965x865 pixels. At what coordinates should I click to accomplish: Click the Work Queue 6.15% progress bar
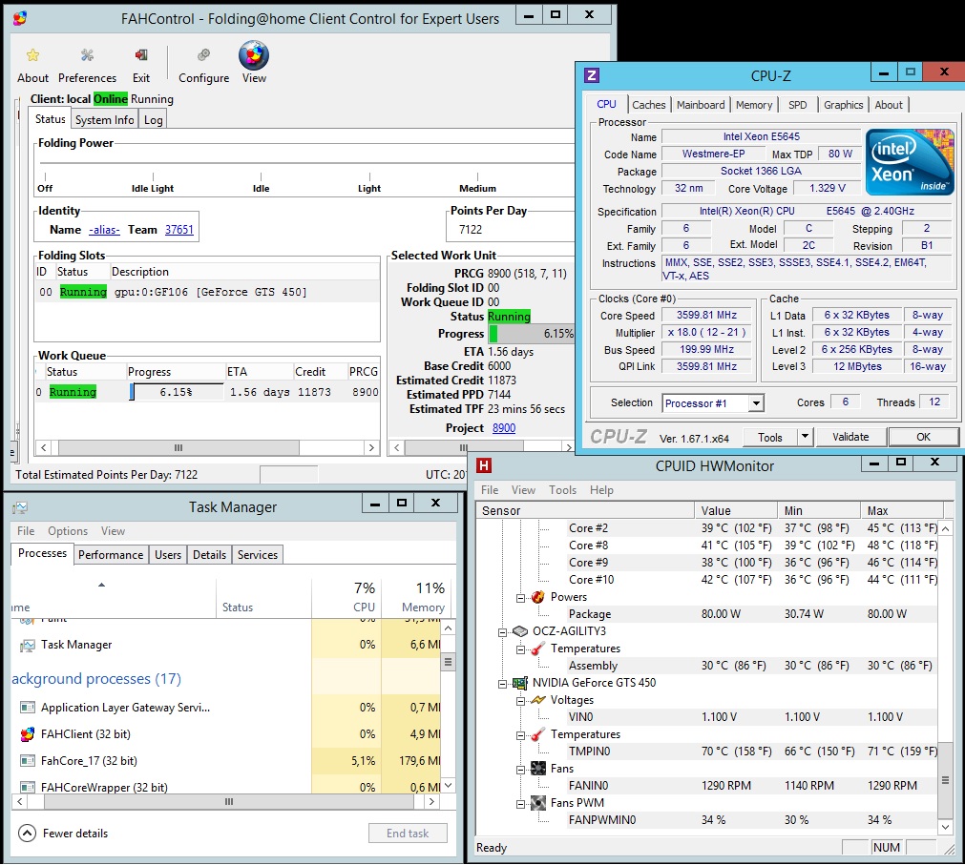pos(177,392)
